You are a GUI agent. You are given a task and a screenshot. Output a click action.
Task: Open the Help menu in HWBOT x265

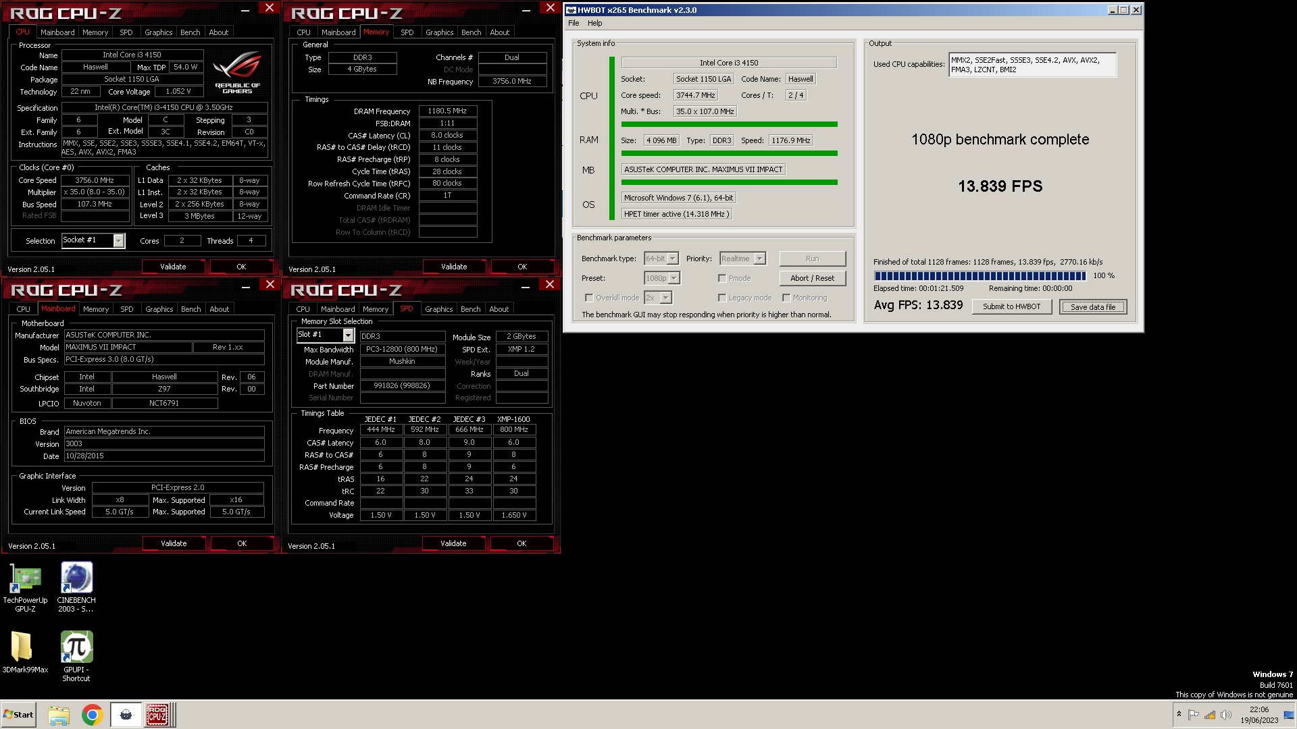point(594,23)
